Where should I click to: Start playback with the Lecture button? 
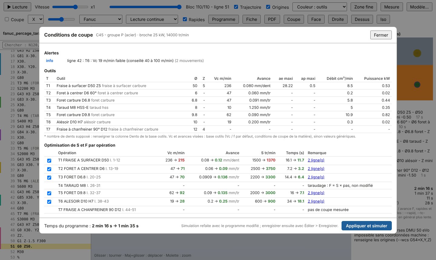click(17, 7)
